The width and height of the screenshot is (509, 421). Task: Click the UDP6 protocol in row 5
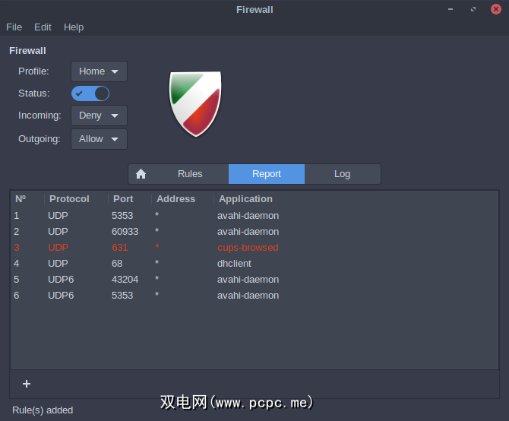click(x=61, y=280)
